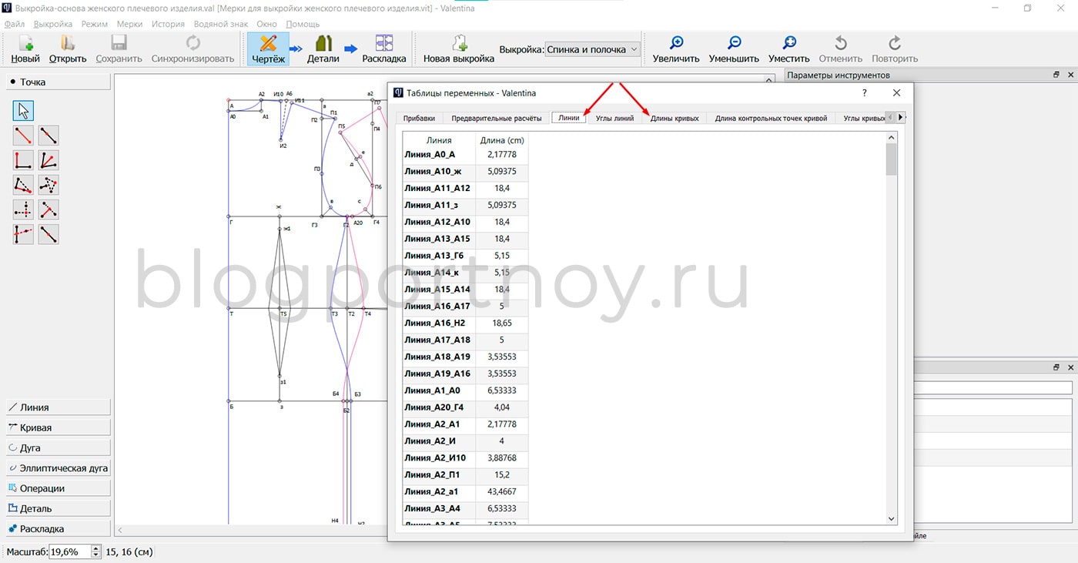The image size is (1078, 563).
Task: Click the scroll-down arrow of variables table
Action: 892,519
